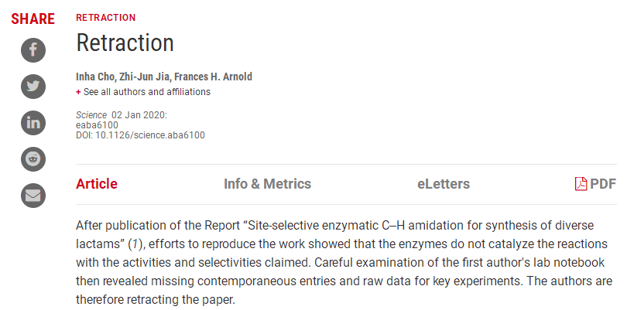Share article on Facebook
Image resolution: width=634 pixels, height=310 pixels.
click(33, 51)
